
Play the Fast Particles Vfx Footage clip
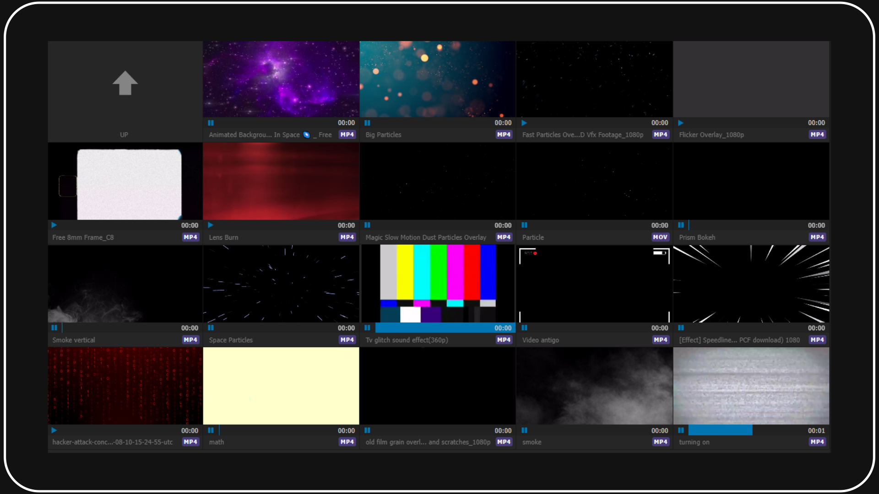tap(524, 123)
